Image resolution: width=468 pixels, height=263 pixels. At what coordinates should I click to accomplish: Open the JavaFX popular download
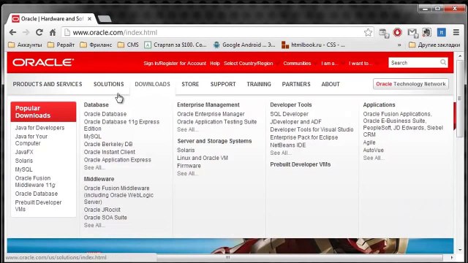24,152
